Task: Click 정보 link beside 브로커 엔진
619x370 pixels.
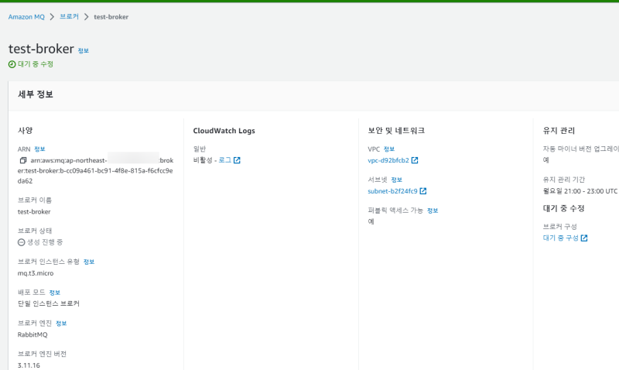Action: click(61, 323)
